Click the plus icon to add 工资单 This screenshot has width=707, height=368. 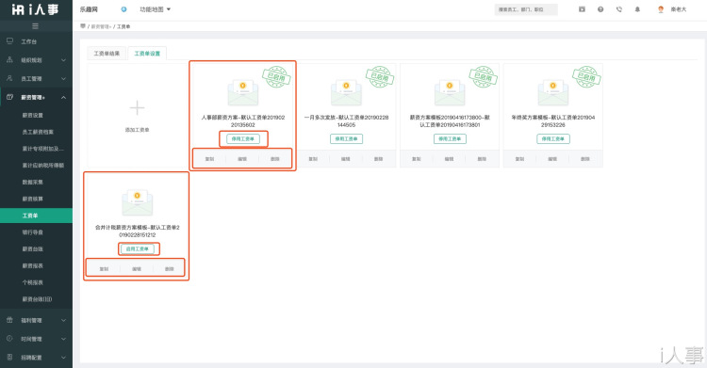(x=137, y=107)
